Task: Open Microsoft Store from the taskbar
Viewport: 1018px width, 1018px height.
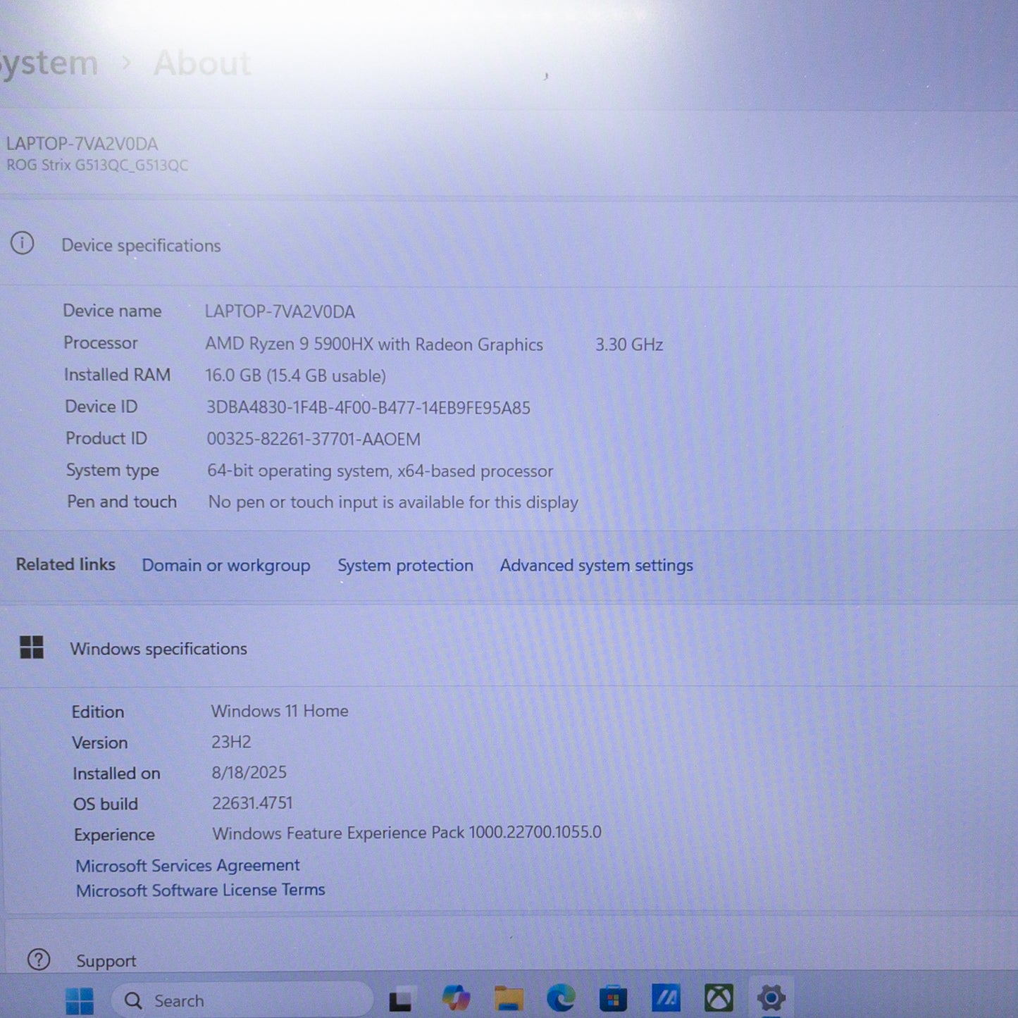Action: click(613, 998)
